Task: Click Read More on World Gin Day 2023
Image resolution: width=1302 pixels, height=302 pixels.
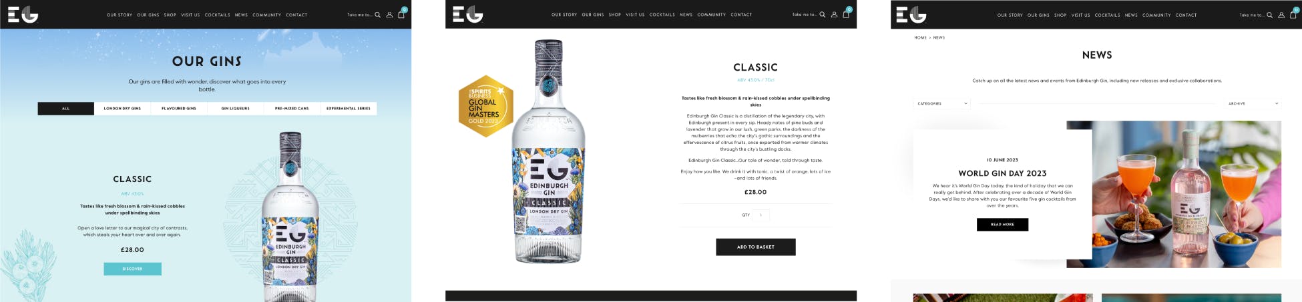Action: [1002, 225]
